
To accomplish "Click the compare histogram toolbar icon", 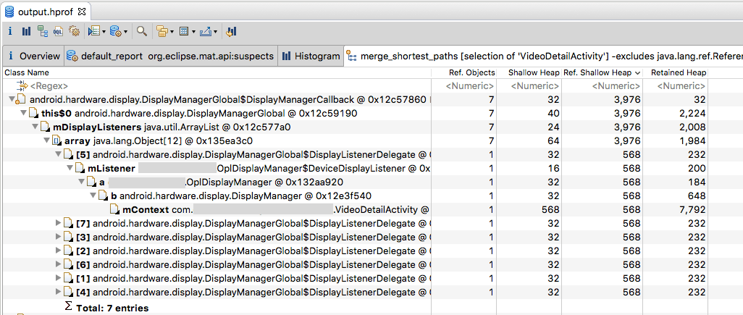I will click(x=231, y=31).
